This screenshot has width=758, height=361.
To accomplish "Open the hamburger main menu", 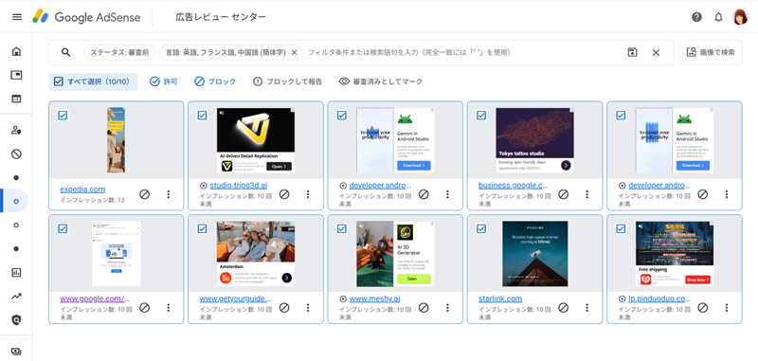I will click(x=17, y=17).
